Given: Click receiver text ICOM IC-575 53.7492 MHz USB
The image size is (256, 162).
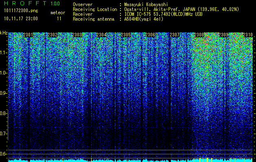Looking at the screenshot, I should (164, 14).
